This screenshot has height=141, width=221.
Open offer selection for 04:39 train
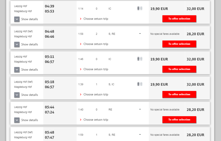[x=179, y=19]
